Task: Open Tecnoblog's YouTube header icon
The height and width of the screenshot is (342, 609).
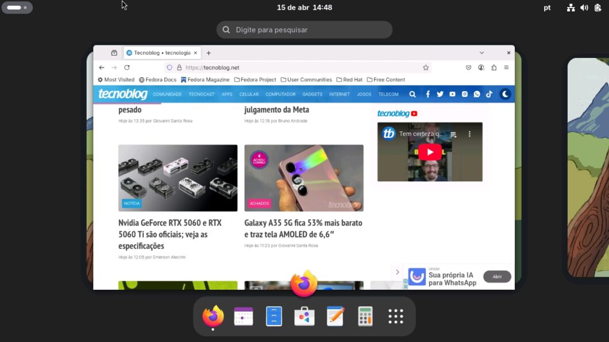Action: click(453, 94)
